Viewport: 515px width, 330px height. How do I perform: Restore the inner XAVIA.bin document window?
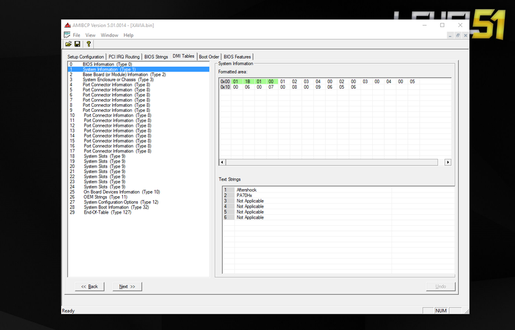pyautogui.click(x=458, y=35)
